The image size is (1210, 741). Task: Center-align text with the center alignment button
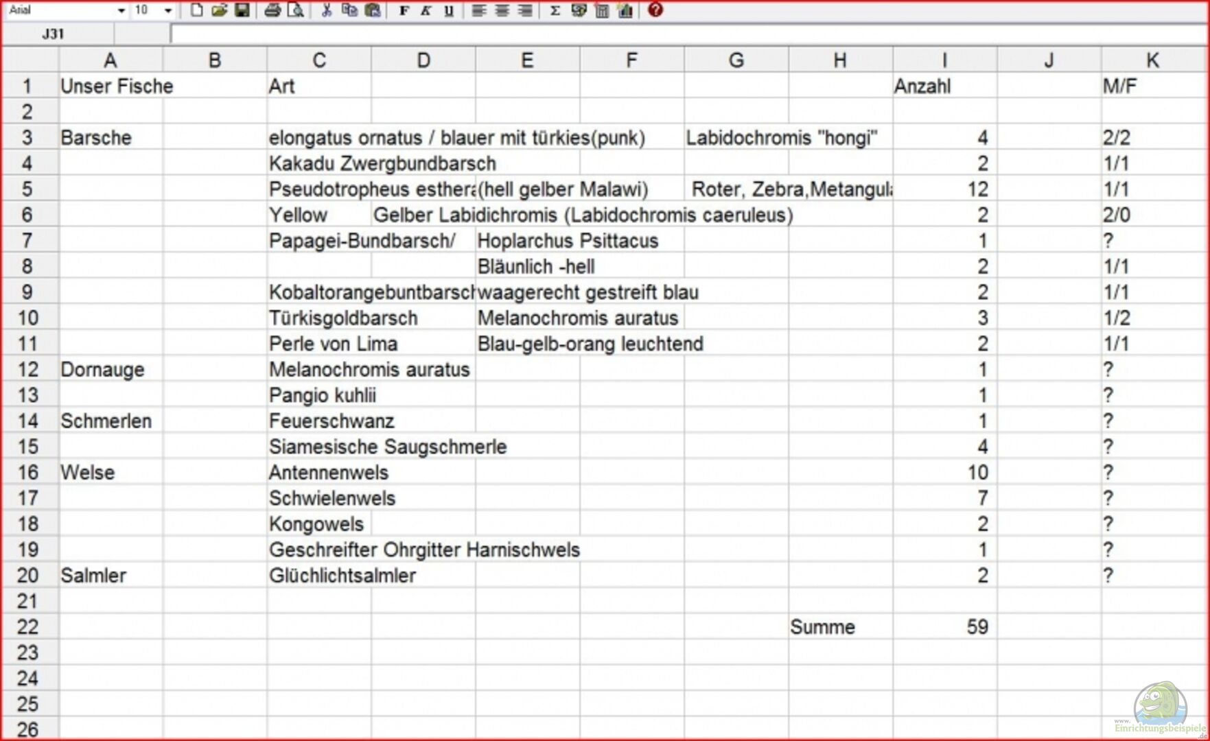502,10
